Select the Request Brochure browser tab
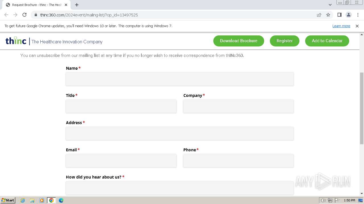Screen dimensions: 364x204 coord(37,5)
